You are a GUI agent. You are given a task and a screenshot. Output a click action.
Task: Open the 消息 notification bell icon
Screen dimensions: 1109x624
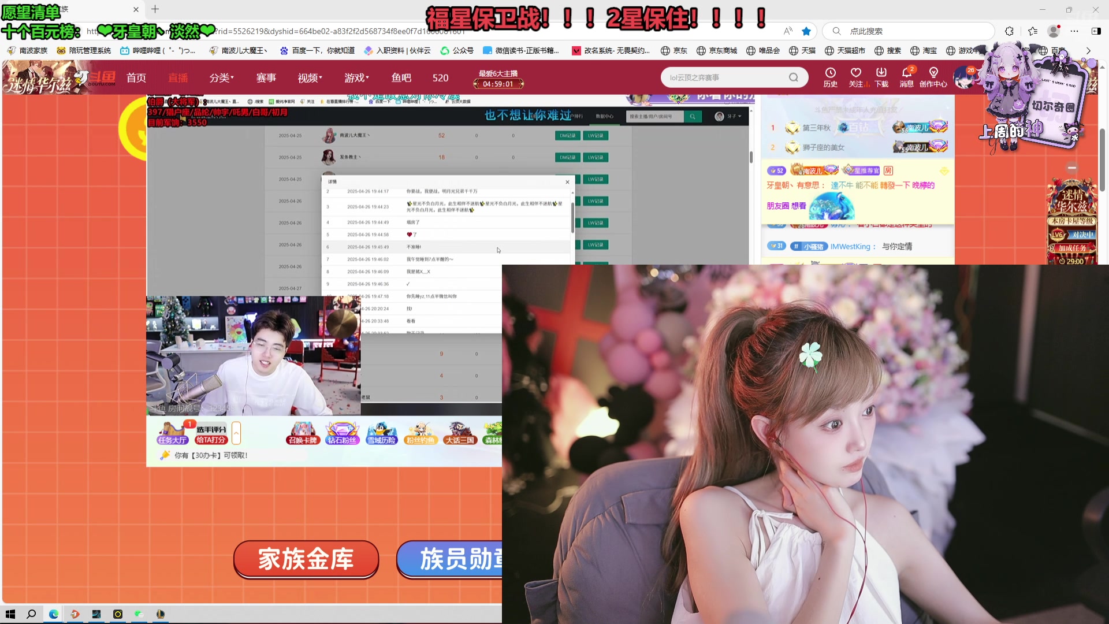pyautogui.click(x=907, y=77)
